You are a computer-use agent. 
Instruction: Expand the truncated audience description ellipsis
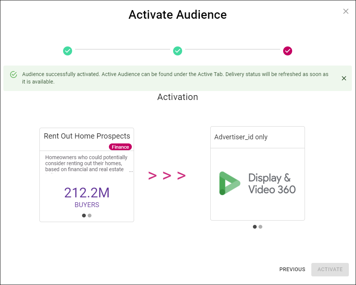coord(131,172)
